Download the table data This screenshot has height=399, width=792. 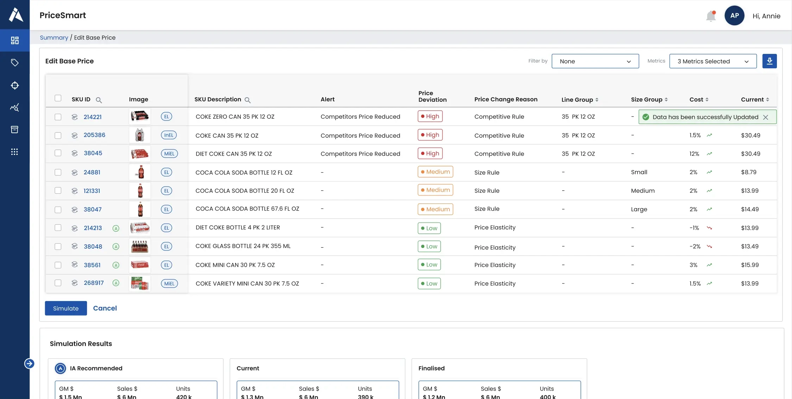tap(769, 61)
